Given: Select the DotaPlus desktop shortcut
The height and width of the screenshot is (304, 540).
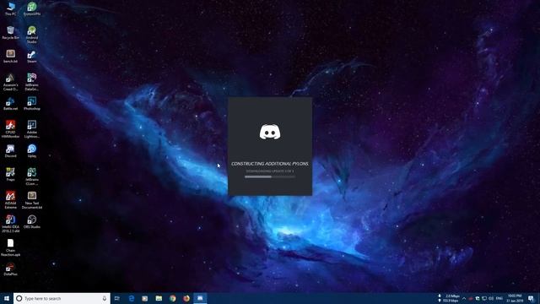Looking at the screenshot, I should tap(10, 269).
